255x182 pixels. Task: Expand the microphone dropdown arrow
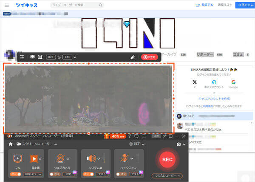pos(132,159)
